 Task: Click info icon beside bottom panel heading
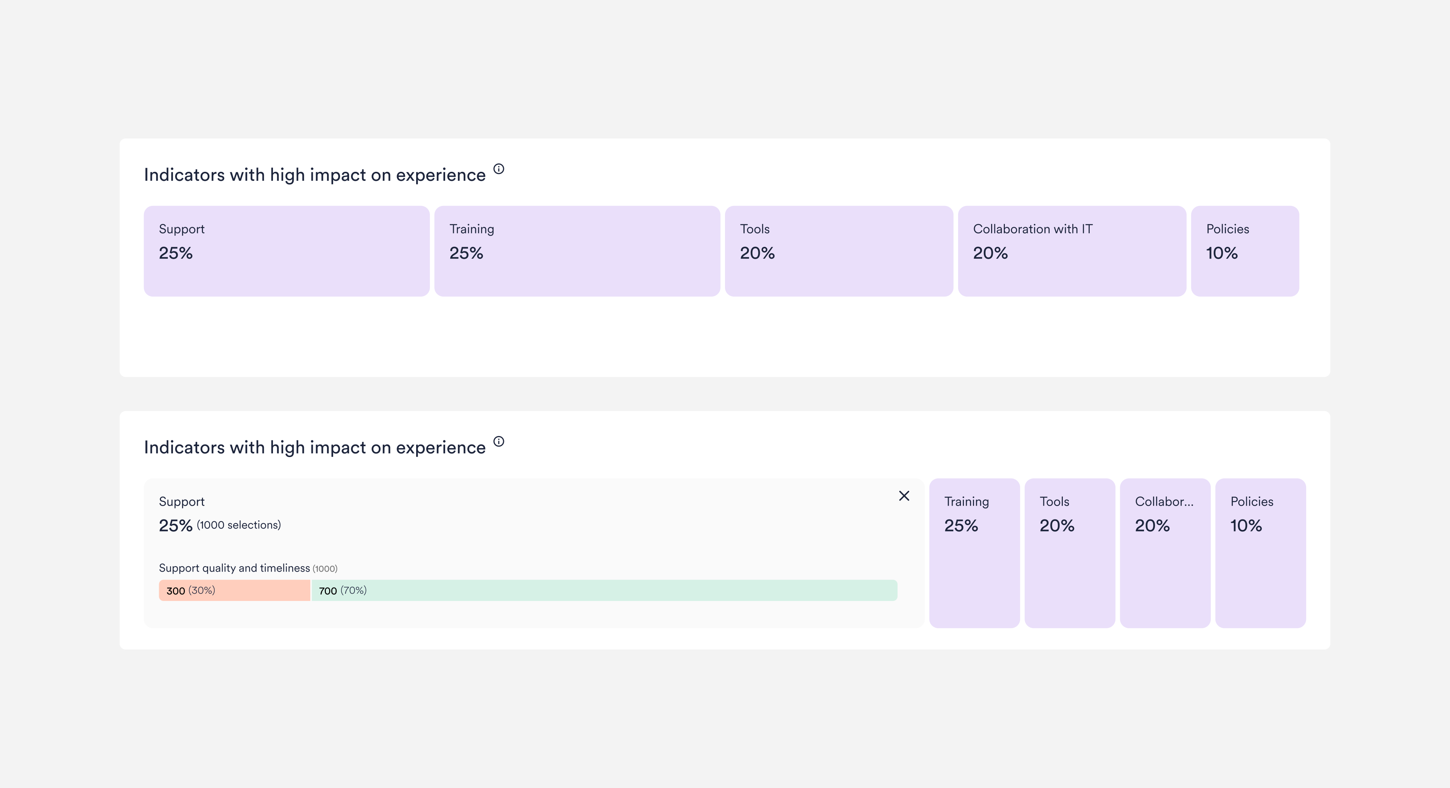click(499, 441)
